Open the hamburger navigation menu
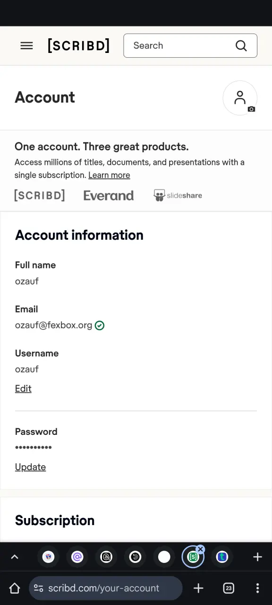Image resolution: width=272 pixels, height=605 pixels. click(x=26, y=45)
